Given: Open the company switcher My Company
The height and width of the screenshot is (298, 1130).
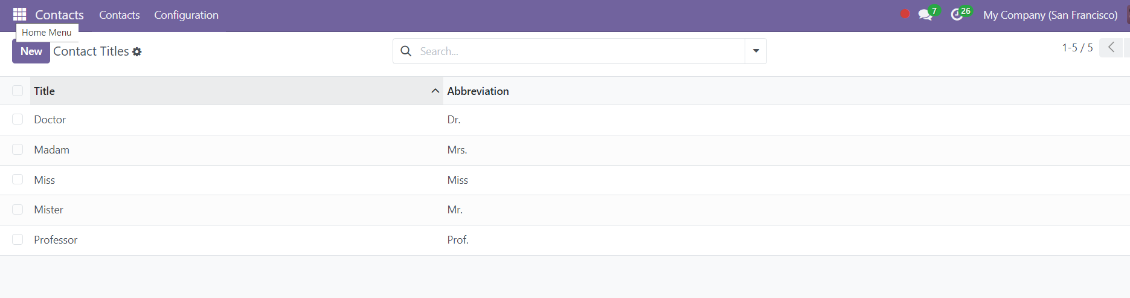Looking at the screenshot, I should point(1050,15).
